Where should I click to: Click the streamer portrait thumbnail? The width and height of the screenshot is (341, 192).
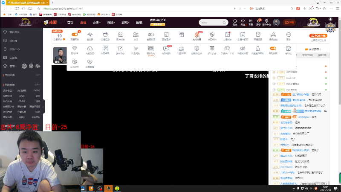[60, 55]
